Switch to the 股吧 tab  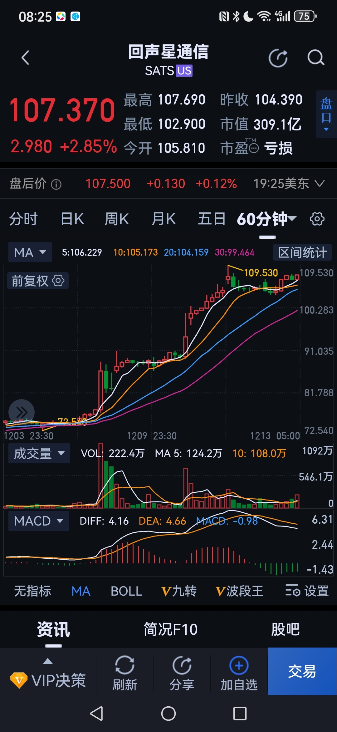(x=285, y=629)
